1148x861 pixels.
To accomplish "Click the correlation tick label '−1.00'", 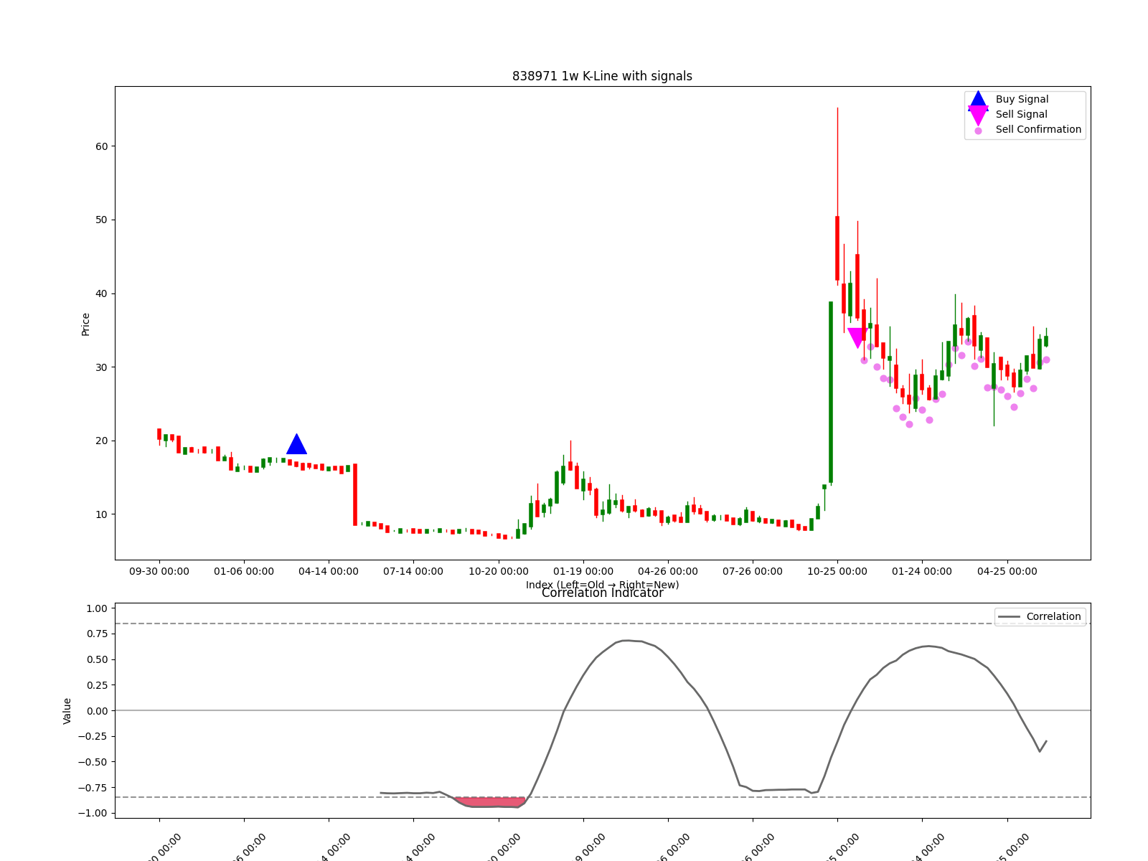I will [93, 814].
